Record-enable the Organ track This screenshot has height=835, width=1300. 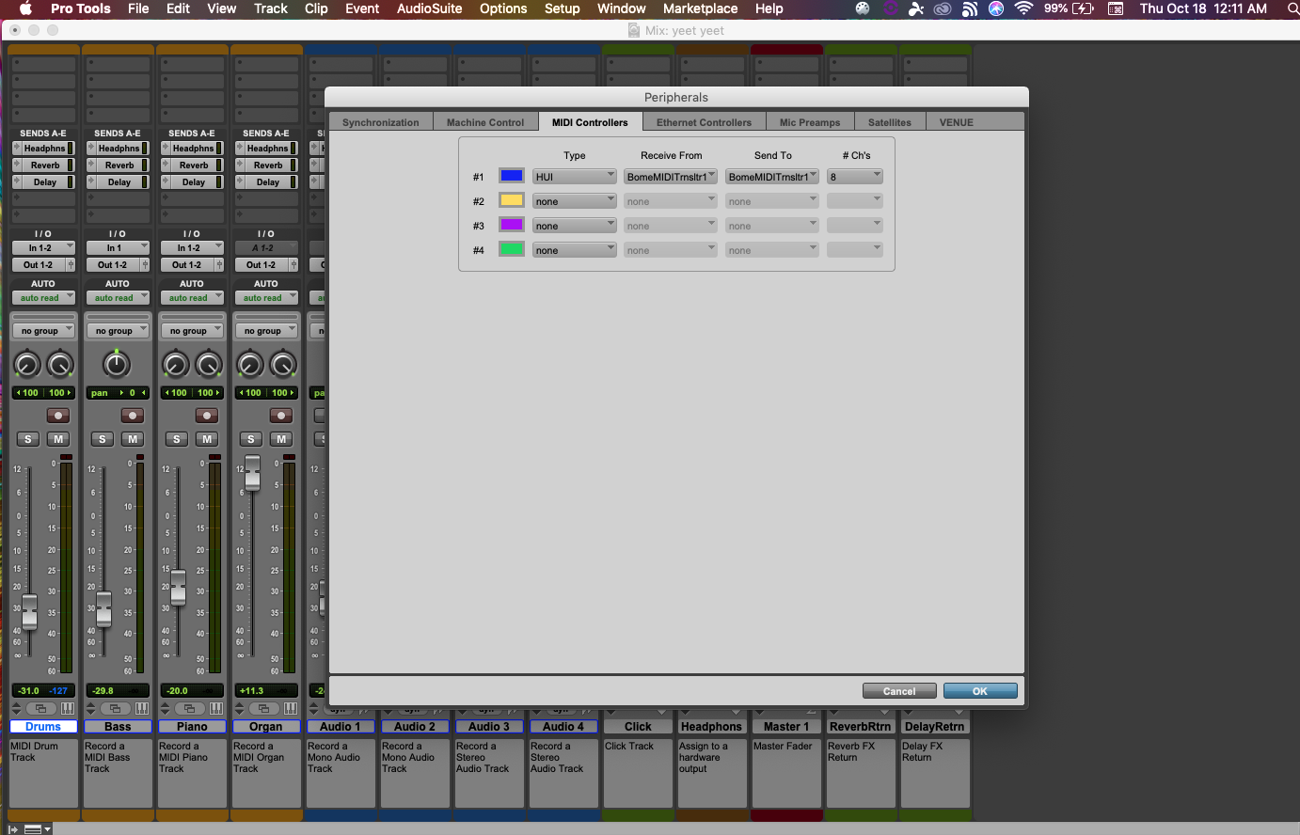point(281,415)
